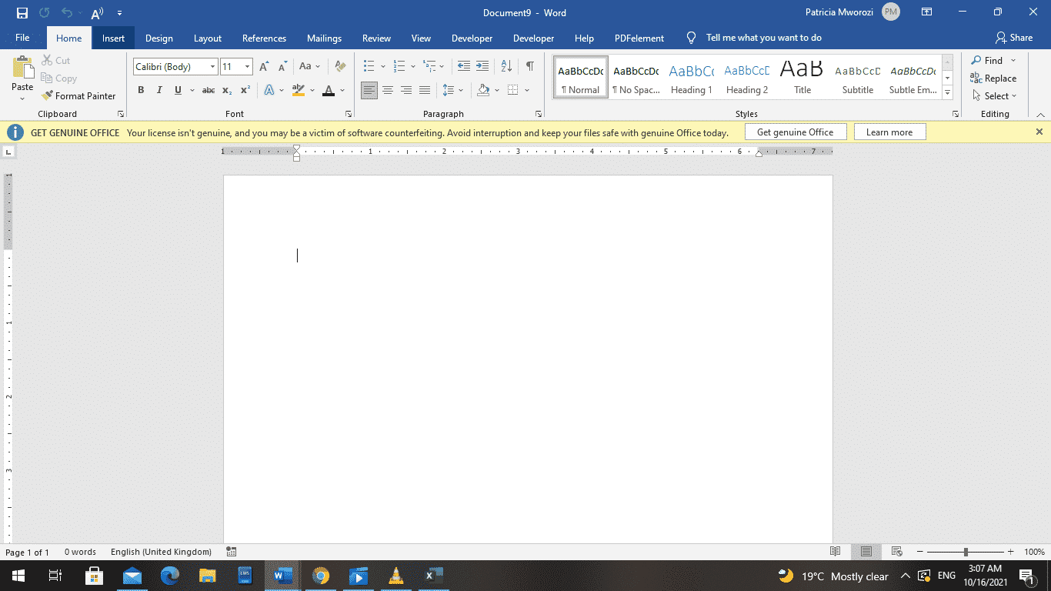Open the Font Size dropdown
The height and width of the screenshot is (591, 1051).
pos(246,67)
